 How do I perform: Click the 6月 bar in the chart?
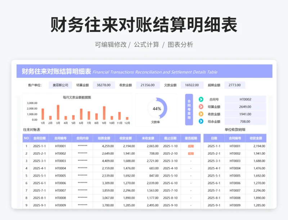pyautogui.click(x=81, y=114)
